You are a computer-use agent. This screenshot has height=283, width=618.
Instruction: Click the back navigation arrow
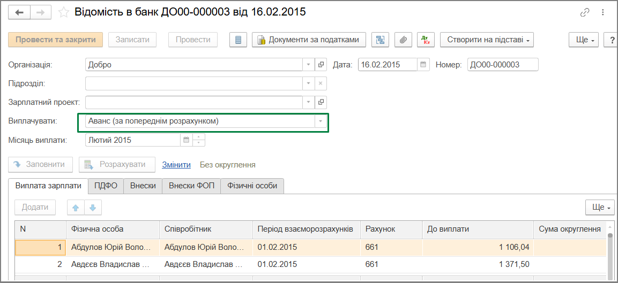click(19, 13)
